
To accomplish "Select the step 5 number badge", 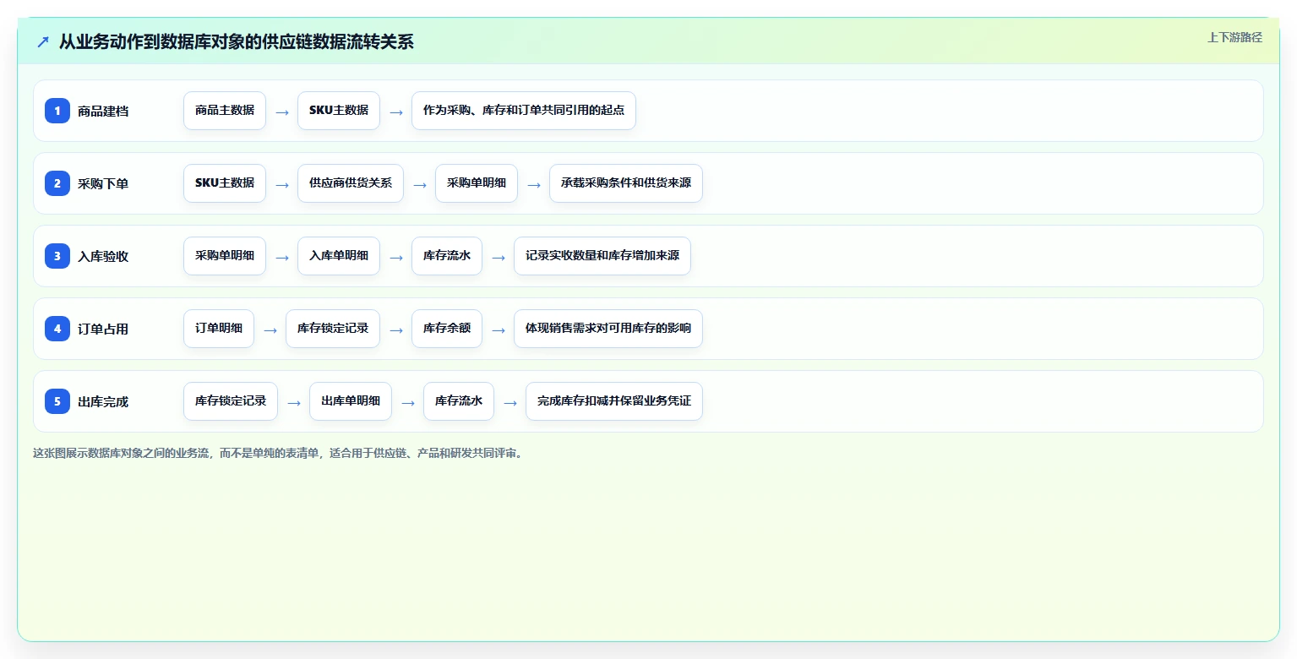I will tap(57, 401).
